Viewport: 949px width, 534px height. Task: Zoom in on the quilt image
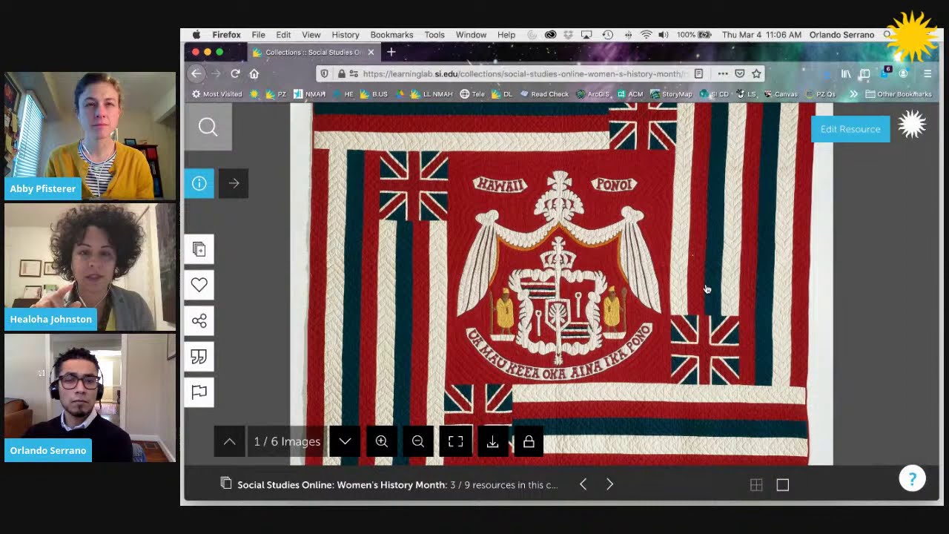coord(382,441)
